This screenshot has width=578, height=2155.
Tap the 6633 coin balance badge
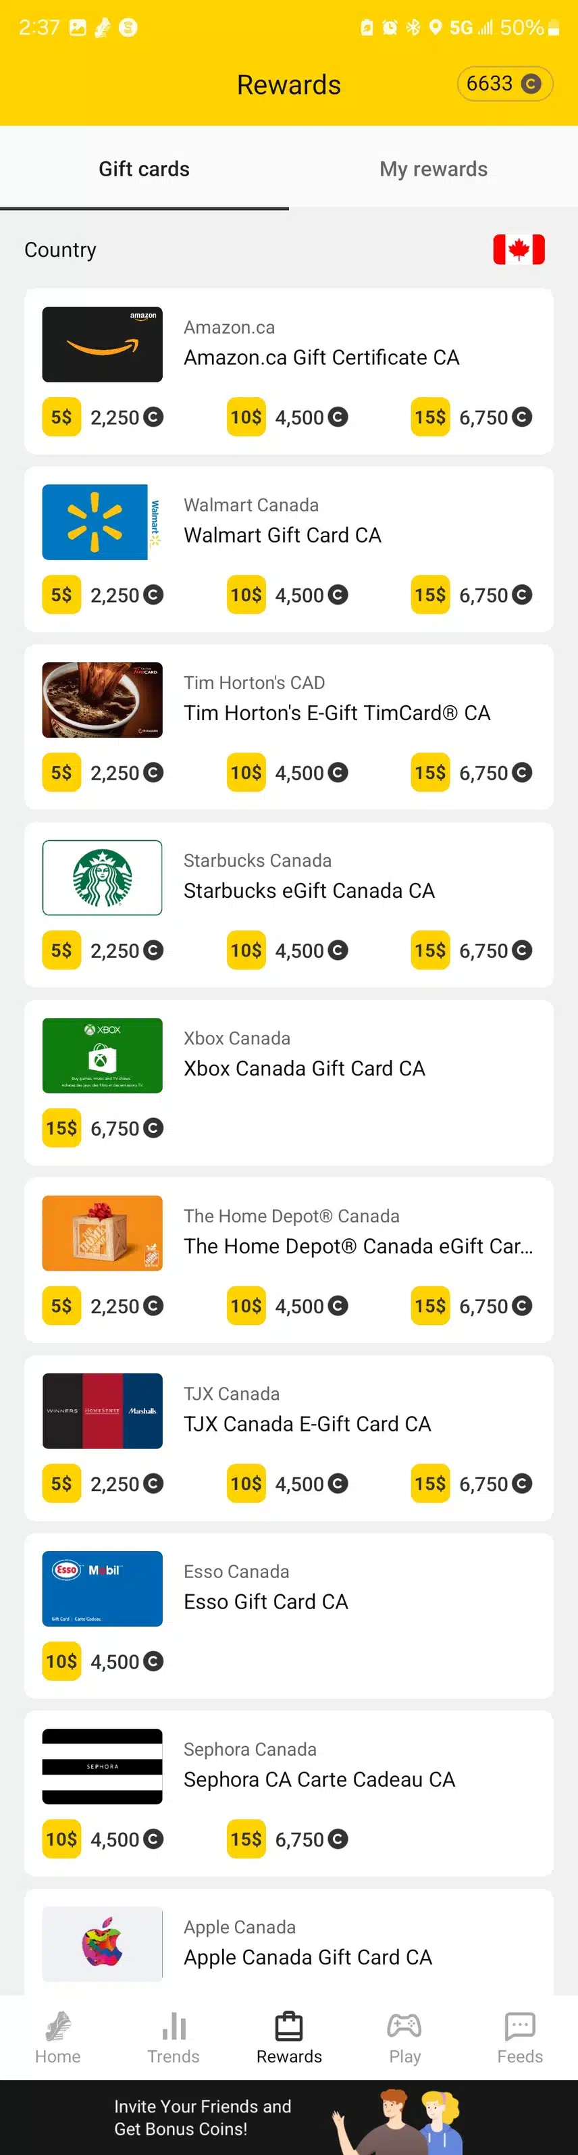tap(504, 84)
